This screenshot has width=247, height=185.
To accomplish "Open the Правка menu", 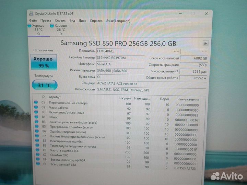I will pyautogui.click(x=46, y=21).
